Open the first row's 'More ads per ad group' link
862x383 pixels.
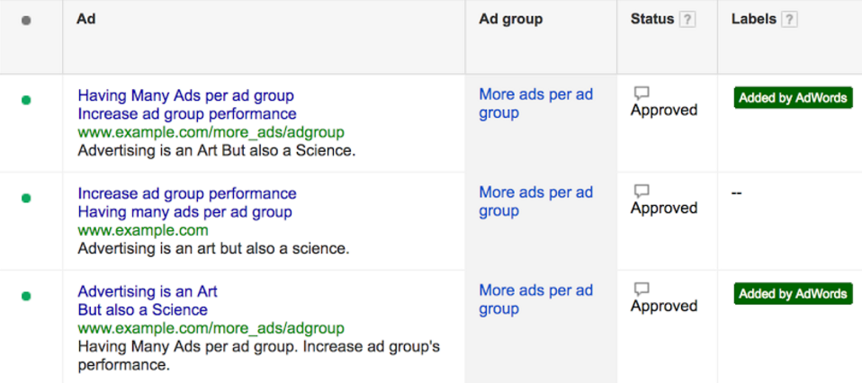[536, 103]
